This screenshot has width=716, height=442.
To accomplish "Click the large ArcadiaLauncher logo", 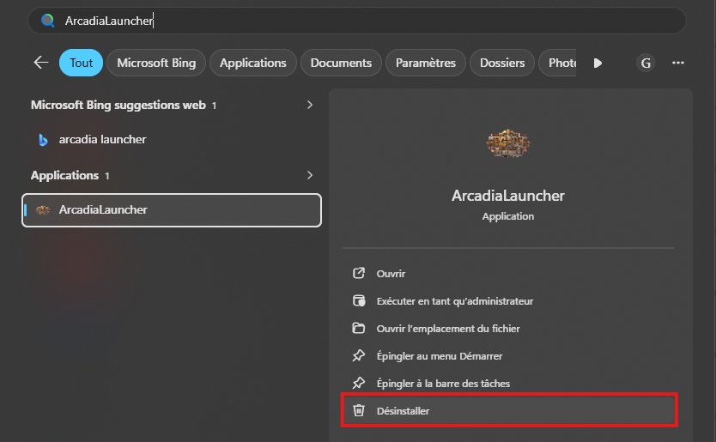I will 507,143.
